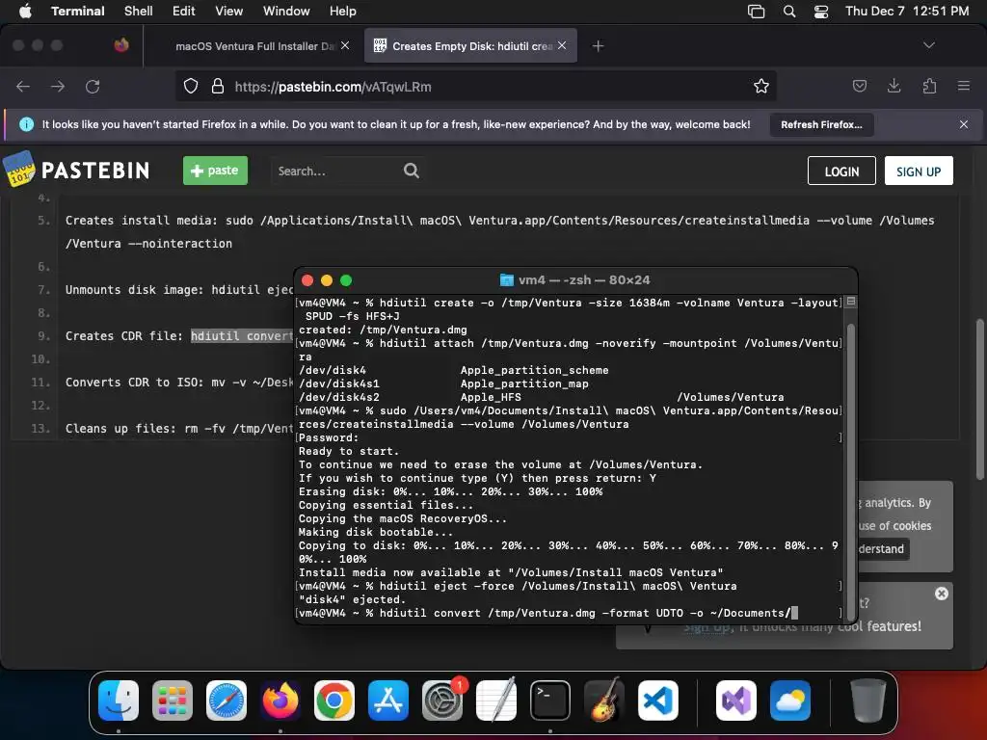Viewport: 987px width, 740px height.
Task: Open the Firefox hamburger application menu
Action: pos(964,86)
